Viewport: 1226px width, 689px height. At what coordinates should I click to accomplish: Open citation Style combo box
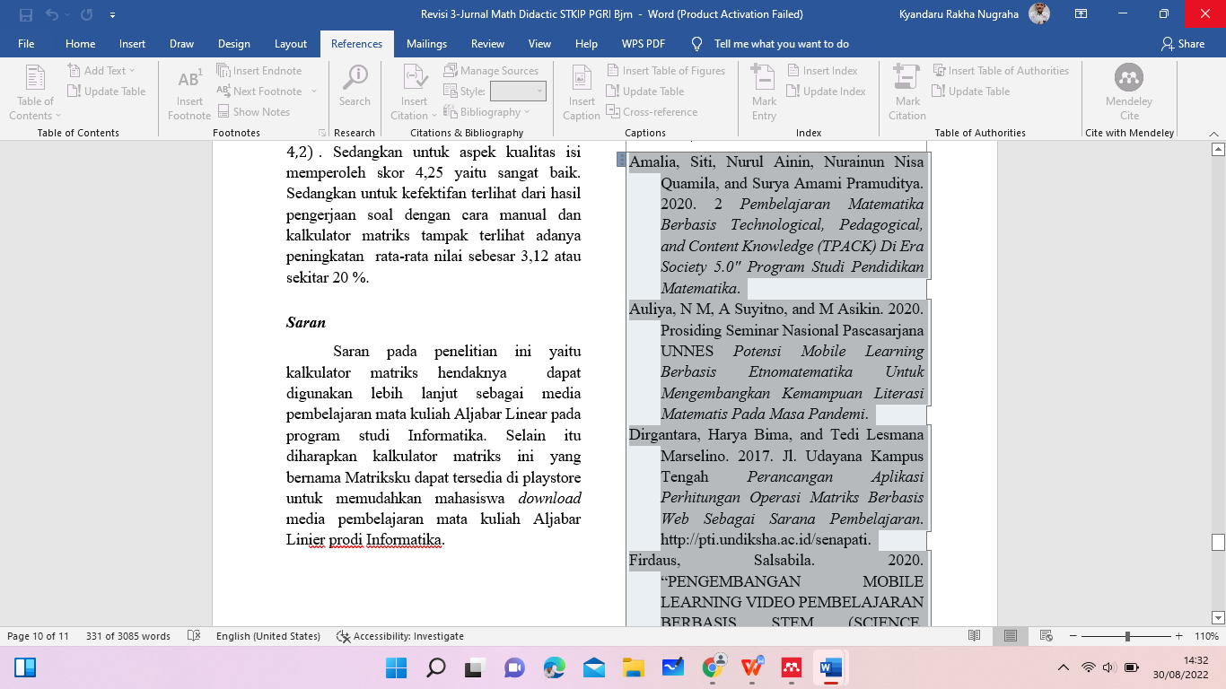tap(518, 92)
